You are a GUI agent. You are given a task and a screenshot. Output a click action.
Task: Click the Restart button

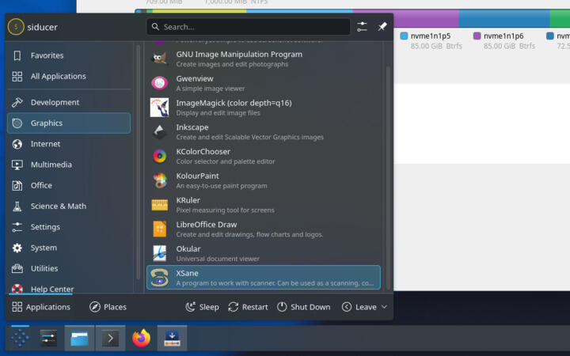[248, 307]
